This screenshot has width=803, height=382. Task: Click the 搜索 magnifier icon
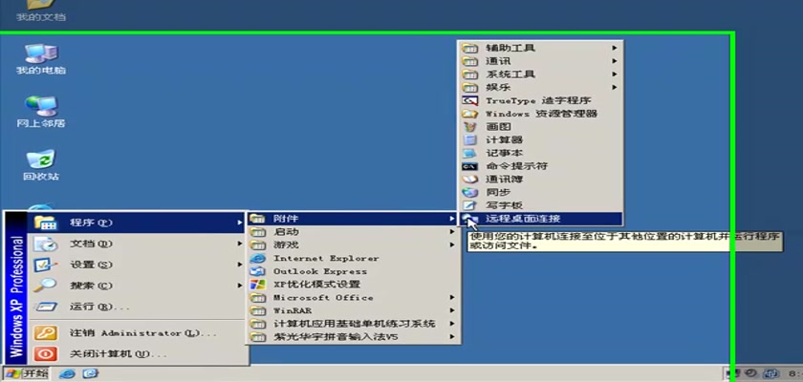tap(45, 286)
